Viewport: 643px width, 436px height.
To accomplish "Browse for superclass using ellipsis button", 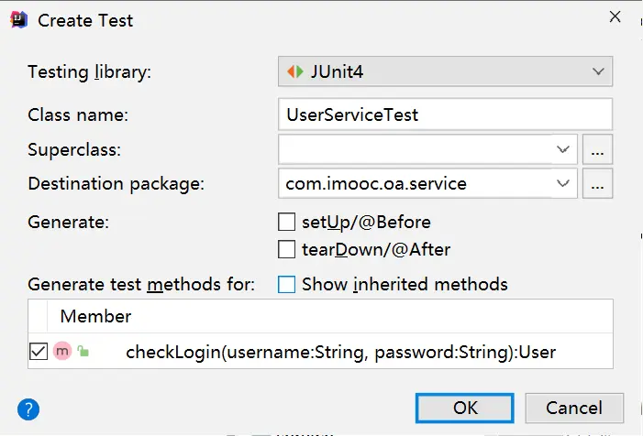I will pyautogui.click(x=597, y=148).
